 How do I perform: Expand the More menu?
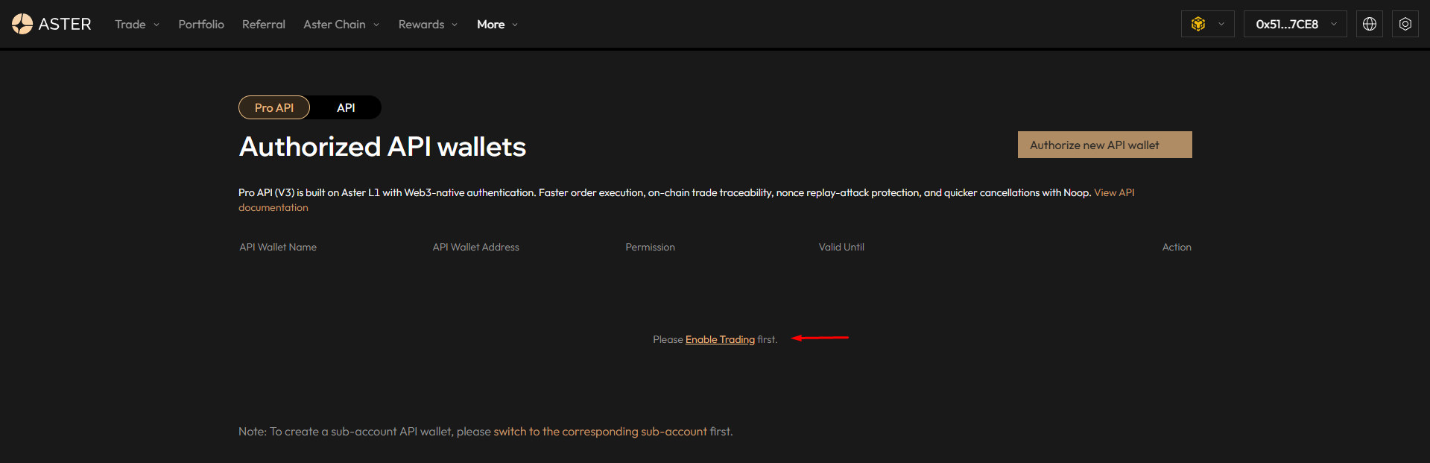point(497,25)
